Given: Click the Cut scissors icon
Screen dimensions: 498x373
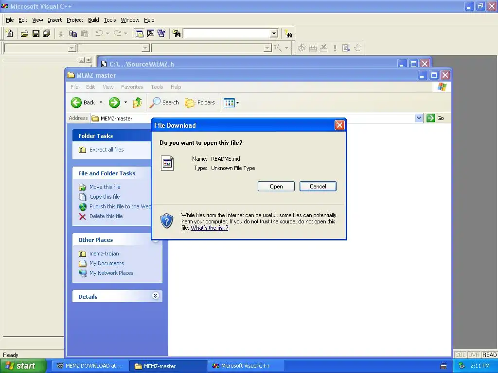Looking at the screenshot, I should [x=61, y=34].
